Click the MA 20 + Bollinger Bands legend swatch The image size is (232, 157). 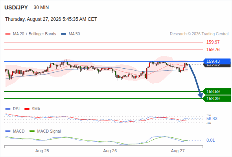click(8, 34)
